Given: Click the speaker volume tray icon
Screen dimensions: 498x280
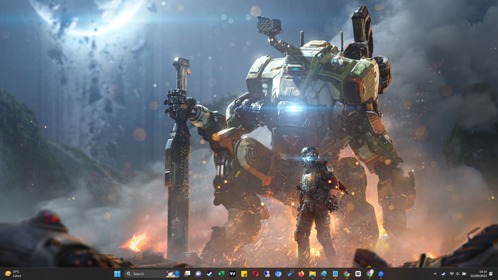Looking at the screenshot, I should 458,274.
